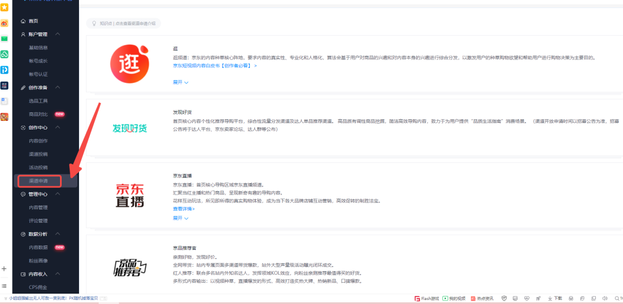The image size is (623, 304).
Task: Open the green mail envelope sidebar icon
Action: tap(5, 39)
